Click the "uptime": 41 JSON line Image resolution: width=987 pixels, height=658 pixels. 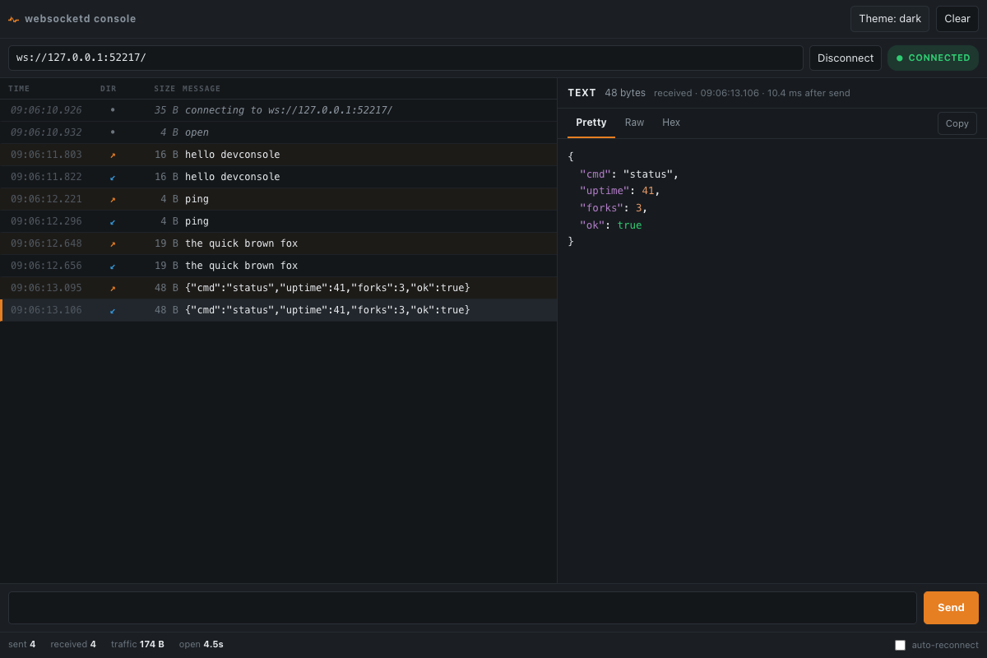click(620, 191)
